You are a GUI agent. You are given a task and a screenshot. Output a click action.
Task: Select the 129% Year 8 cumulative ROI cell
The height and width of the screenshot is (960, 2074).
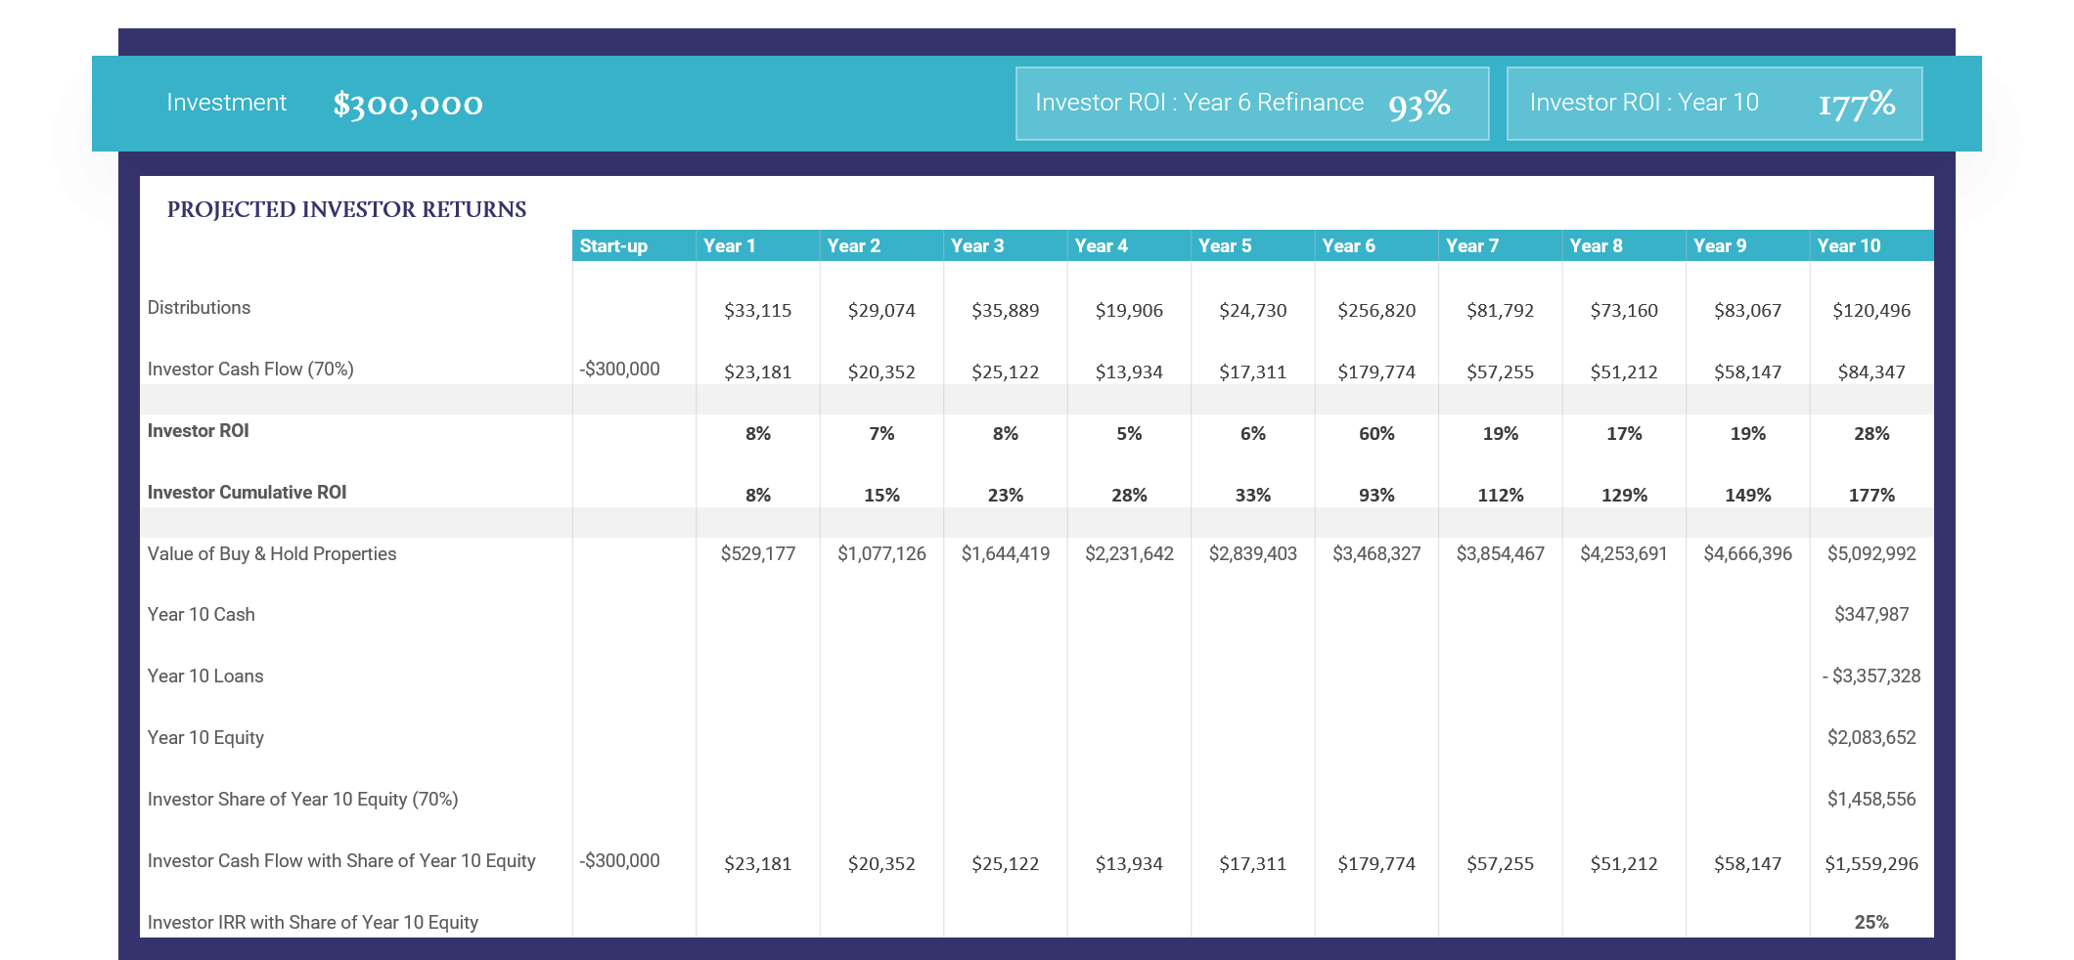1624,496
